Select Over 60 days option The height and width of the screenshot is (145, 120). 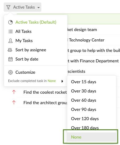tap(84, 100)
